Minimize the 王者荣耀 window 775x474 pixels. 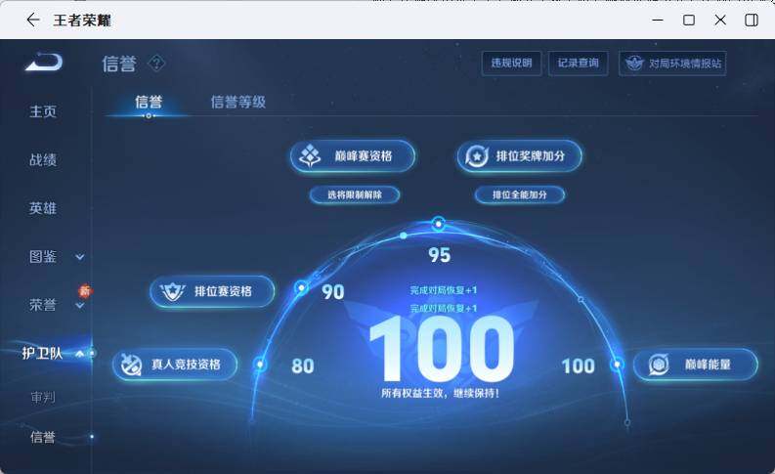point(658,20)
